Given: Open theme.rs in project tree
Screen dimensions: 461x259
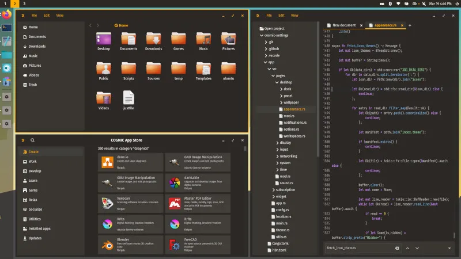Looking at the screenshot, I should tap(281, 230).
